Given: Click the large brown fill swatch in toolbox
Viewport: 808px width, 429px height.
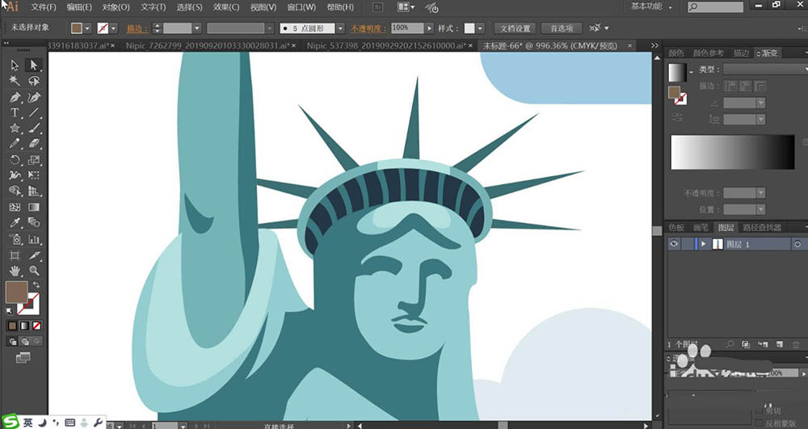Looking at the screenshot, I should 16,292.
